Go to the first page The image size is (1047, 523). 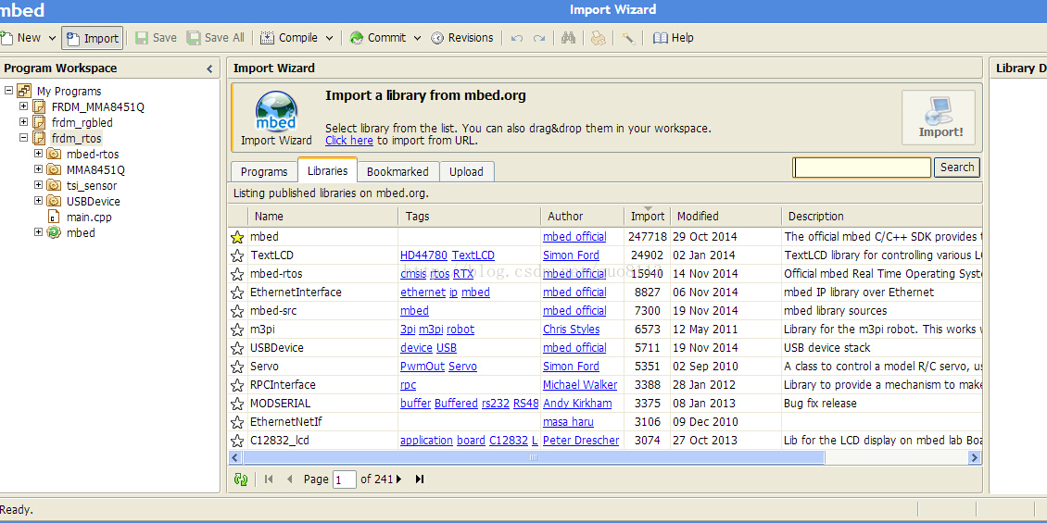pos(269,479)
